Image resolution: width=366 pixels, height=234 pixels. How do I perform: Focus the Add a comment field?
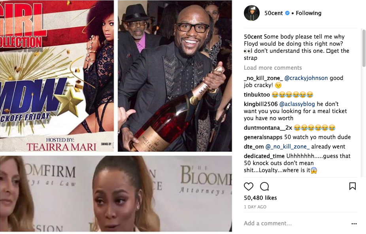[296, 223]
